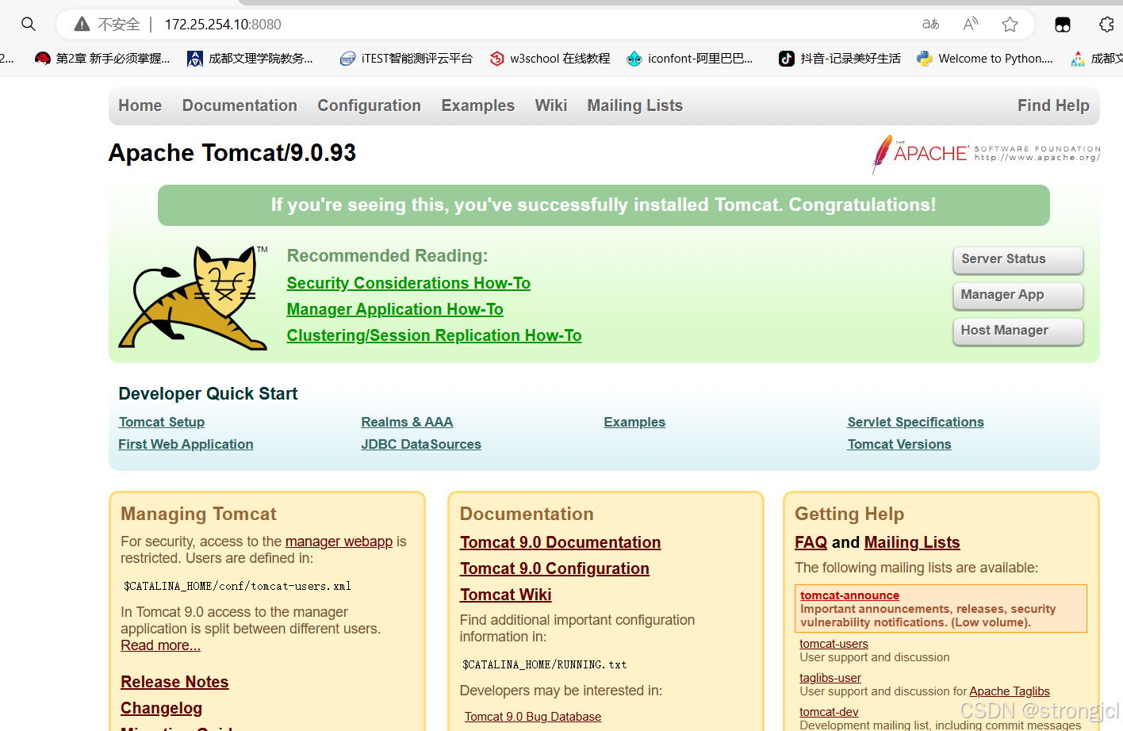This screenshot has width=1123, height=731.
Task: Open the extensions puzzle icon
Action: (x=1107, y=24)
